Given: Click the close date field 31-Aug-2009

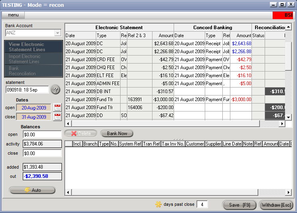Looking at the screenshot, I should (x=34, y=117).
